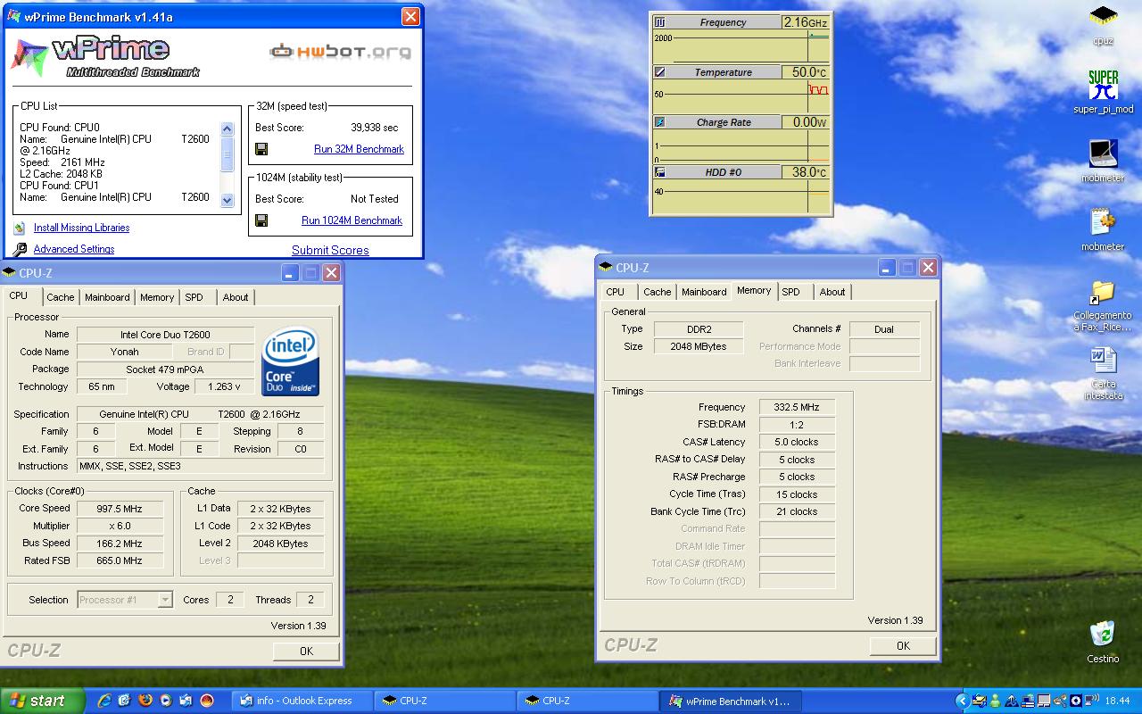The height and width of the screenshot is (714, 1142).
Task: Launch Internet Explorer from Quick Launch
Action: pos(104,701)
